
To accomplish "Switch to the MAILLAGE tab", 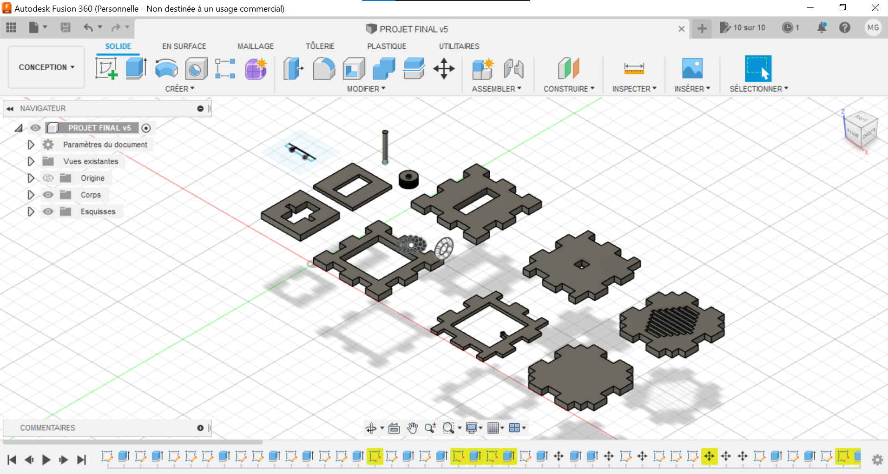I will tap(256, 46).
